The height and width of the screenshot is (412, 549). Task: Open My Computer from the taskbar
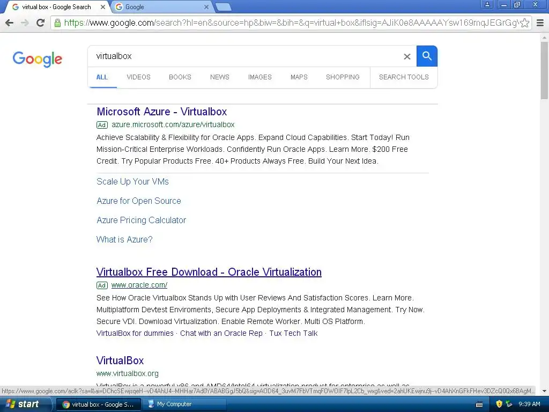tap(184, 404)
